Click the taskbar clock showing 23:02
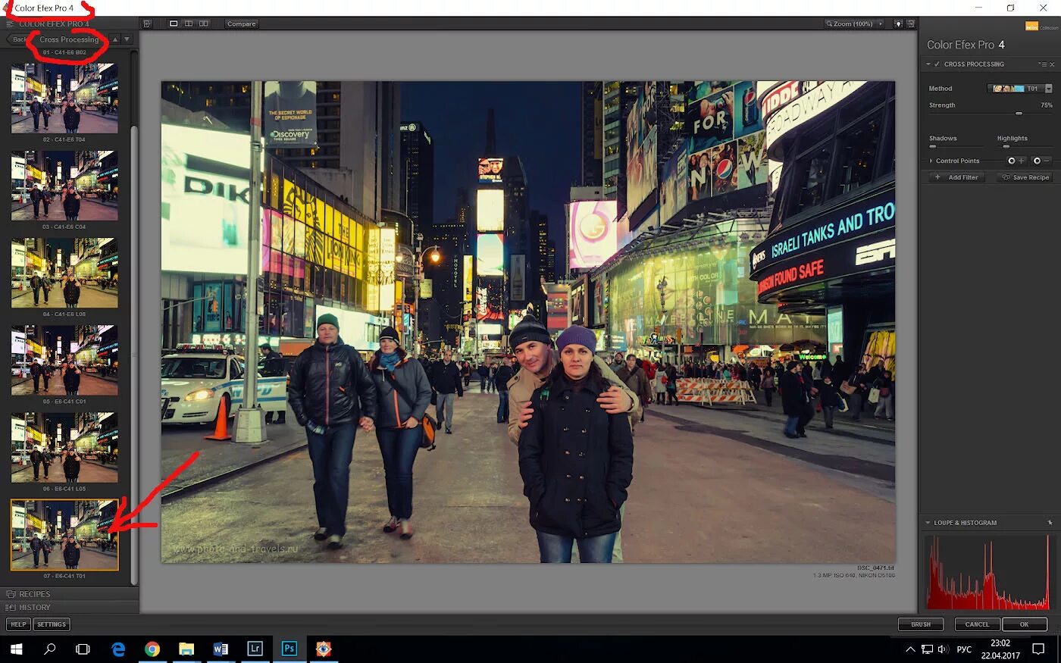Image resolution: width=1061 pixels, height=663 pixels. click(x=1000, y=649)
